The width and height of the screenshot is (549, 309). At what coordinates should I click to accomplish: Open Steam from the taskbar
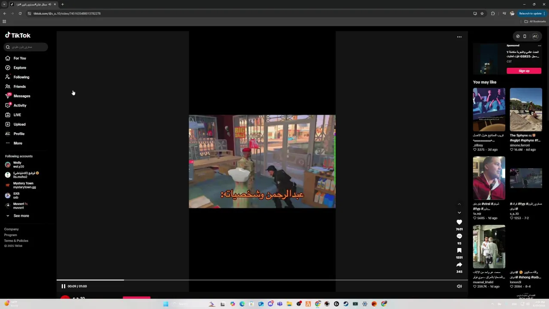click(346, 304)
